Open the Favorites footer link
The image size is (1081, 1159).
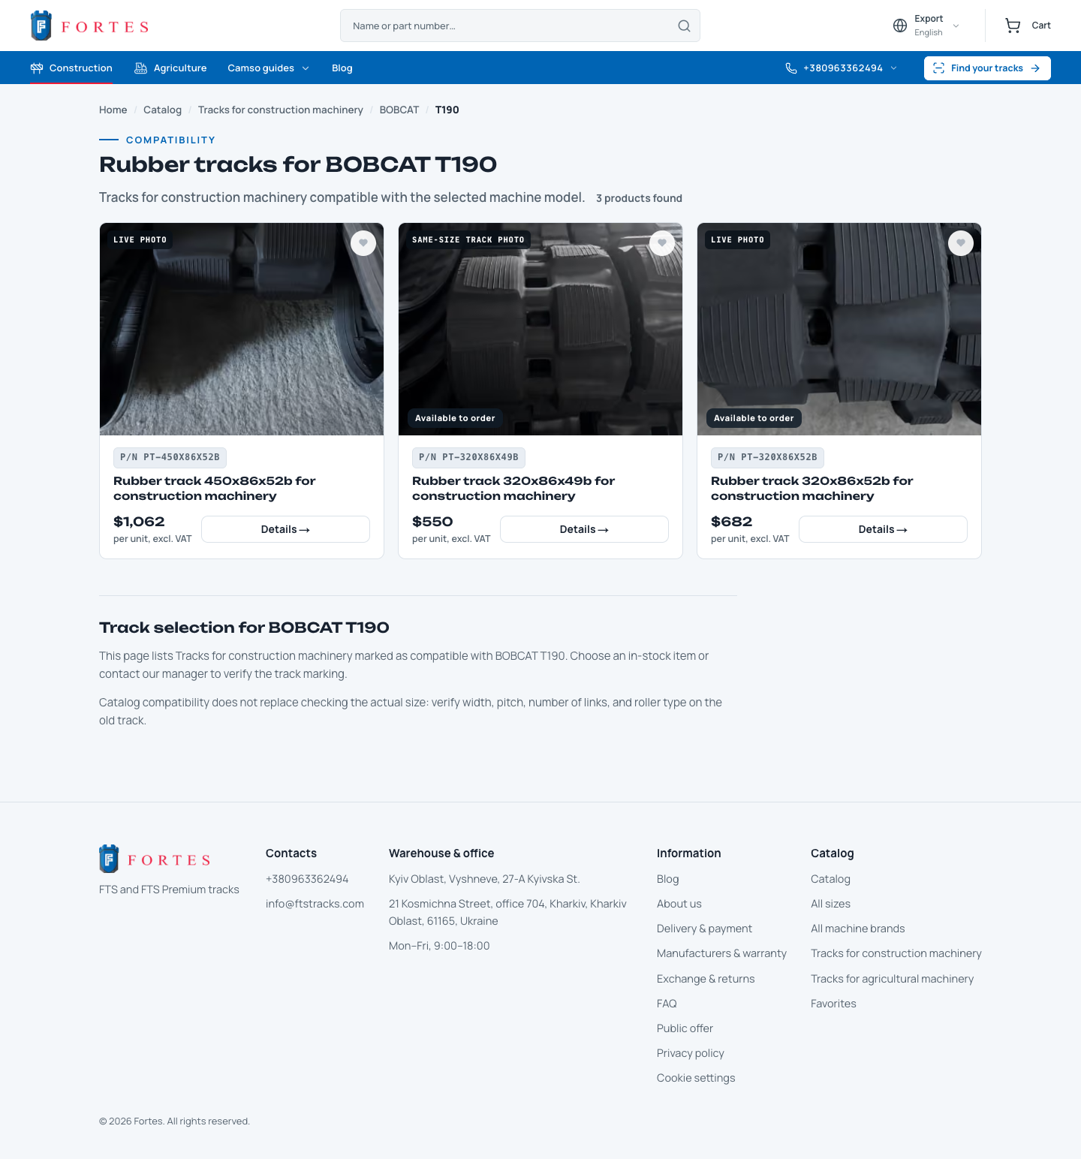[833, 1004]
